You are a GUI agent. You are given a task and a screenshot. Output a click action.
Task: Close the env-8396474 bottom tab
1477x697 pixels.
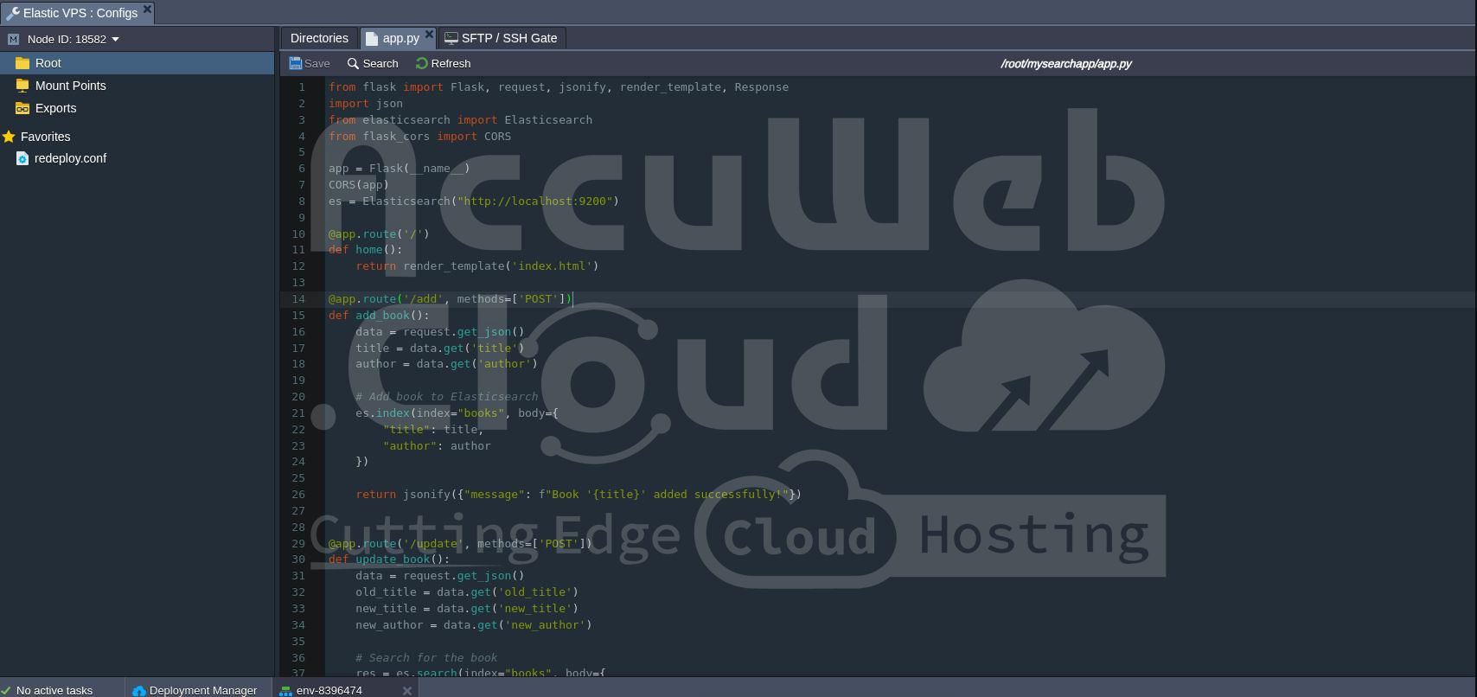click(407, 690)
